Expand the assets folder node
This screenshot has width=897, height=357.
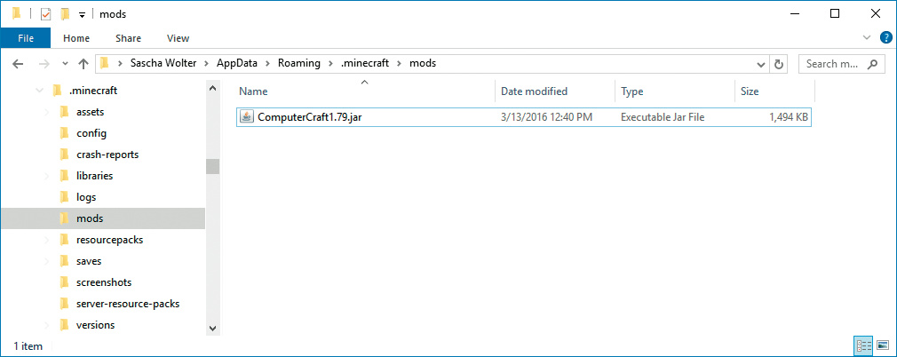pos(47,112)
